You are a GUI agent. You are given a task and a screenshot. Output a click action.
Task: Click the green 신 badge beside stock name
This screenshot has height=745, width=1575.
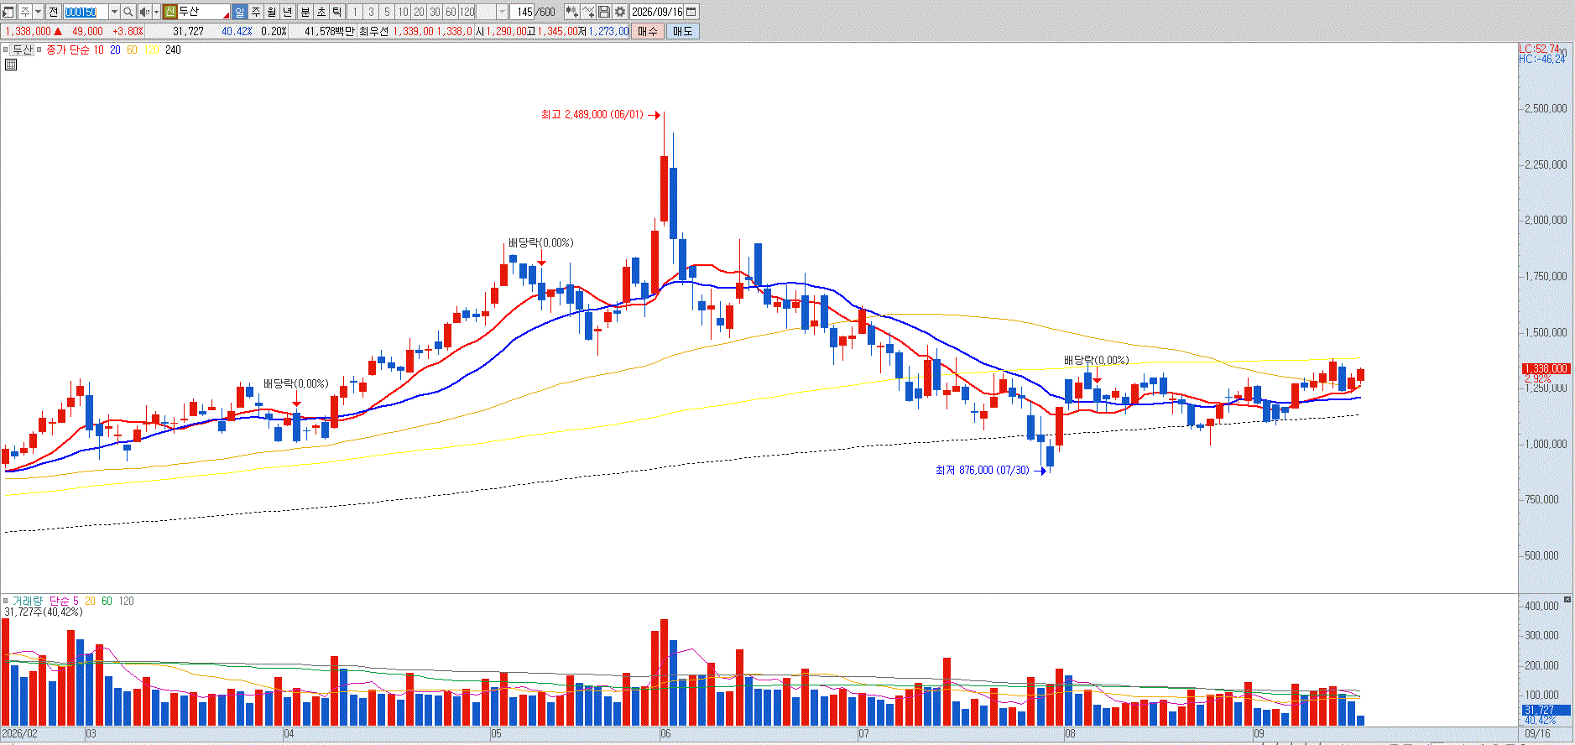[x=169, y=12]
